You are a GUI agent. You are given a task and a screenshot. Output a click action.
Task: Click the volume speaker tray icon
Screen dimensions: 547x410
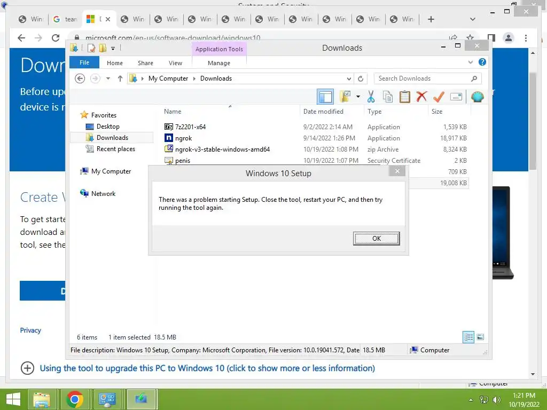click(496, 399)
